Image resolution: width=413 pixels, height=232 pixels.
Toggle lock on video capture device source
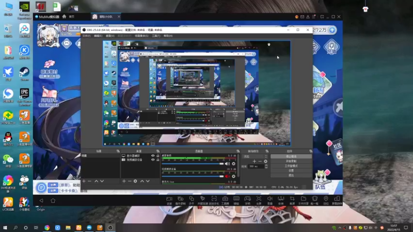[158, 160]
